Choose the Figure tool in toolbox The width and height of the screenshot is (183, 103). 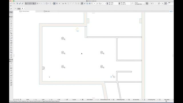11,83
